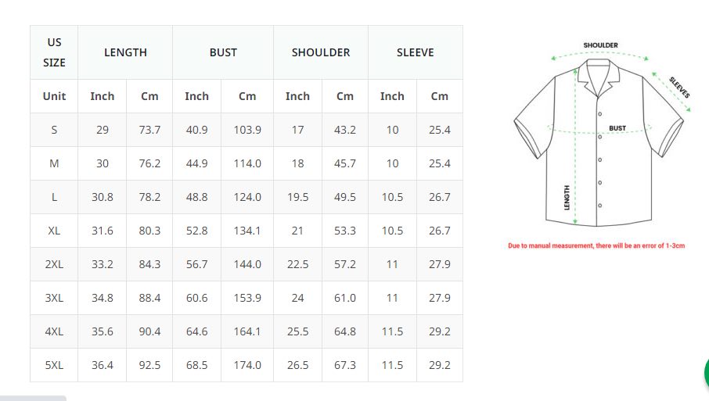
Task: Click the SHOULDER label above the shirt
Action: (x=600, y=45)
